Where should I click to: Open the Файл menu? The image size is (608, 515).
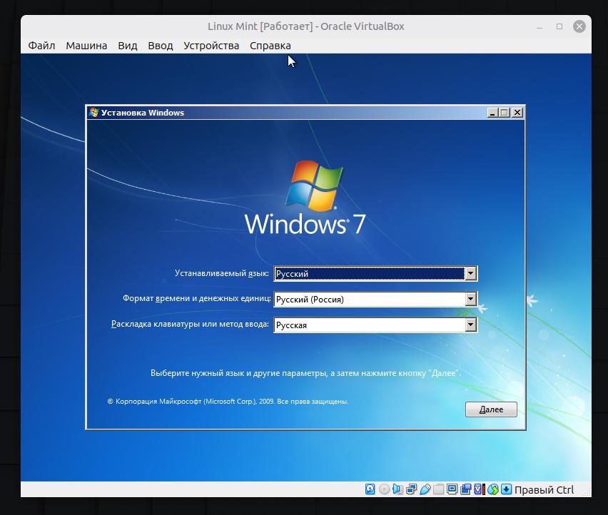pyautogui.click(x=41, y=46)
